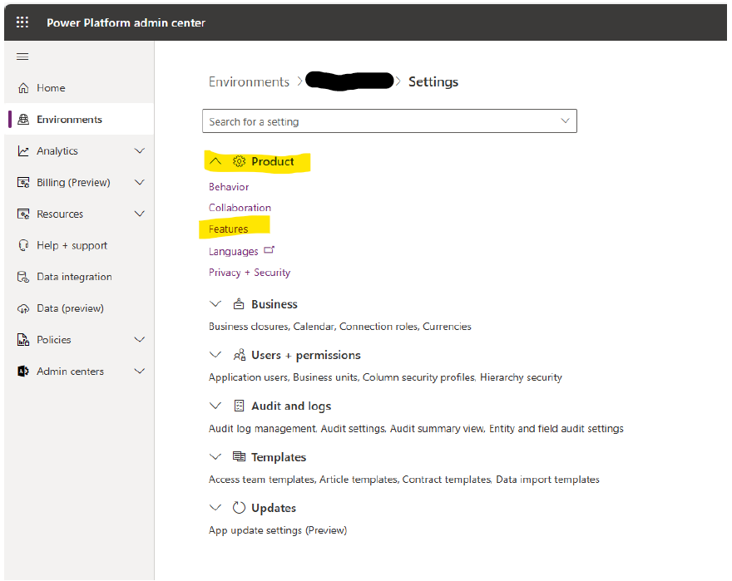Expand the Billing (Preview) chevron

click(139, 183)
